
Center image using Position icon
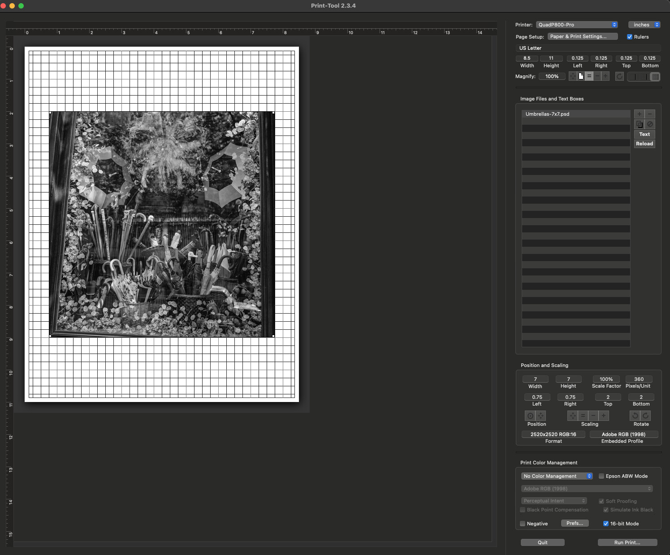pyautogui.click(x=530, y=415)
